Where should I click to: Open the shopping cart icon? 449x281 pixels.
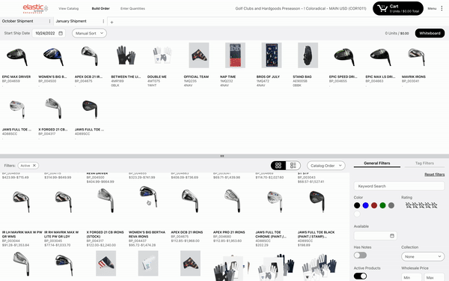click(x=382, y=8)
